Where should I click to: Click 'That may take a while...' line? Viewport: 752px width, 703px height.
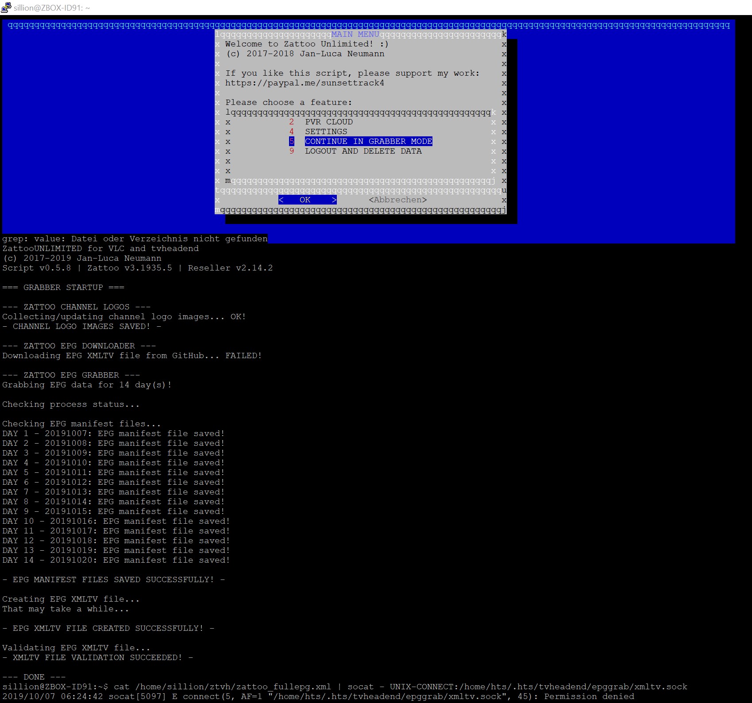pos(66,609)
